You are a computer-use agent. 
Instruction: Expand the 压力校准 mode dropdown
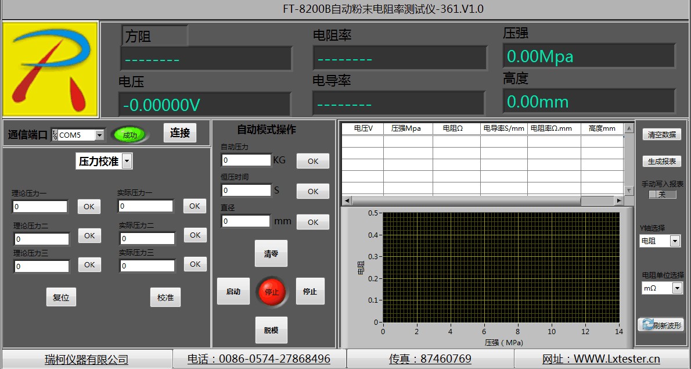tap(127, 162)
